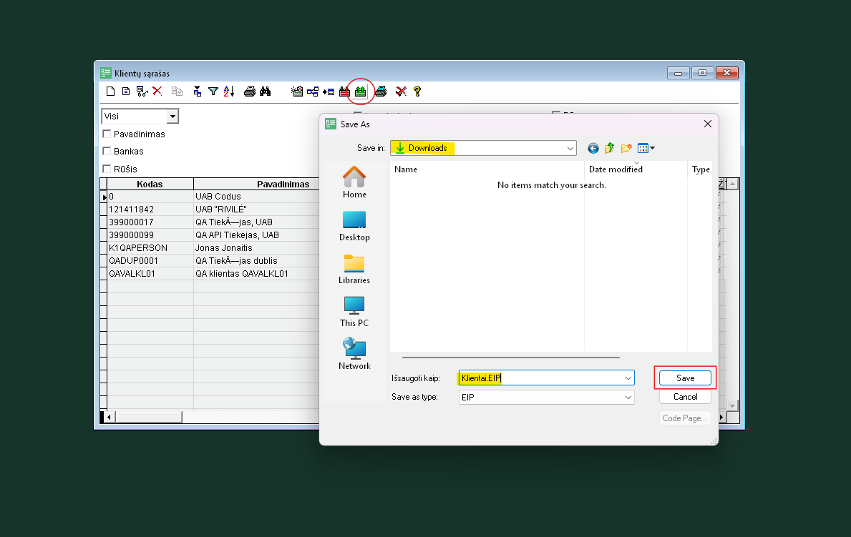Click the Klientai.EIP file name field
Image resolution: width=851 pixels, height=537 pixels.
[x=546, y=378]
